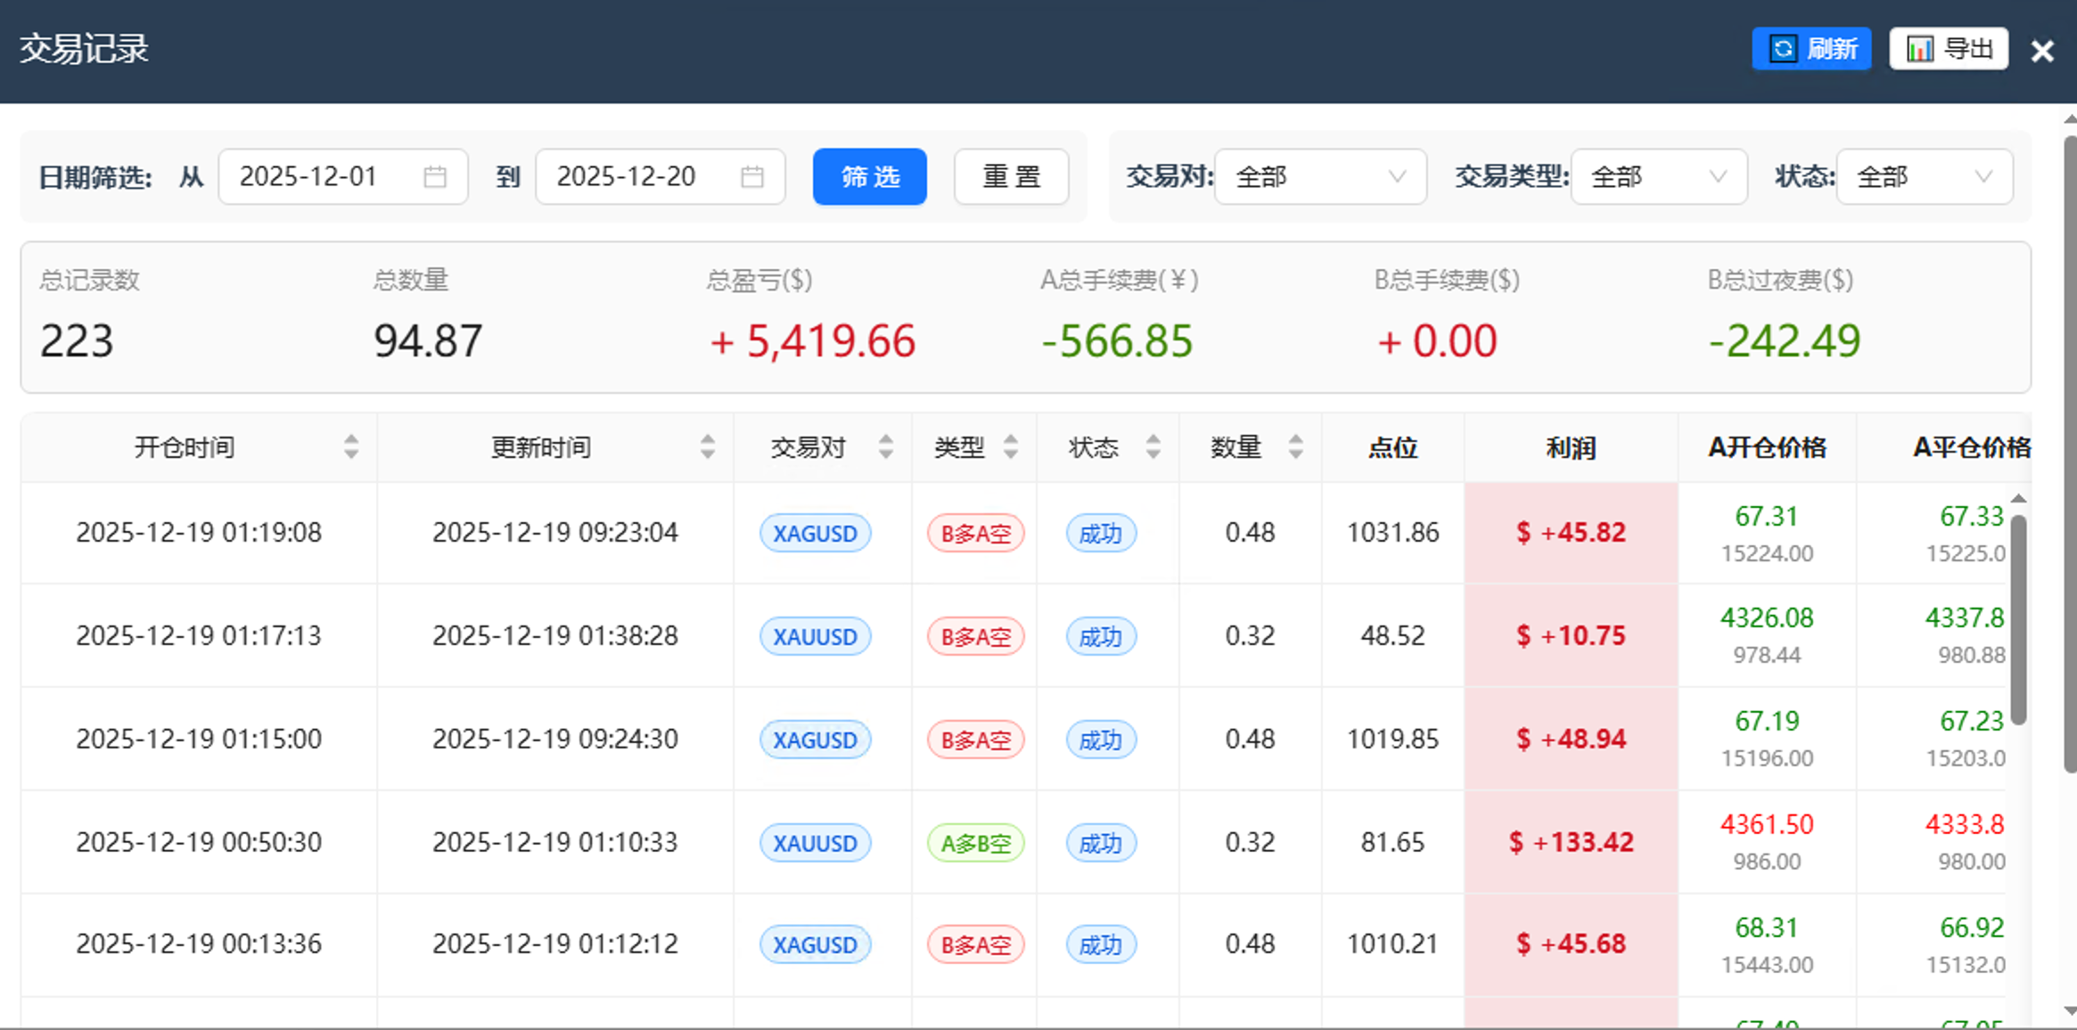Click the 刷新 refresh button

(x=1811, y=48)
